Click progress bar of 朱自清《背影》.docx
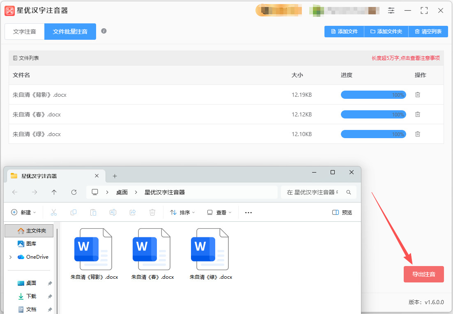 [373, 95]
